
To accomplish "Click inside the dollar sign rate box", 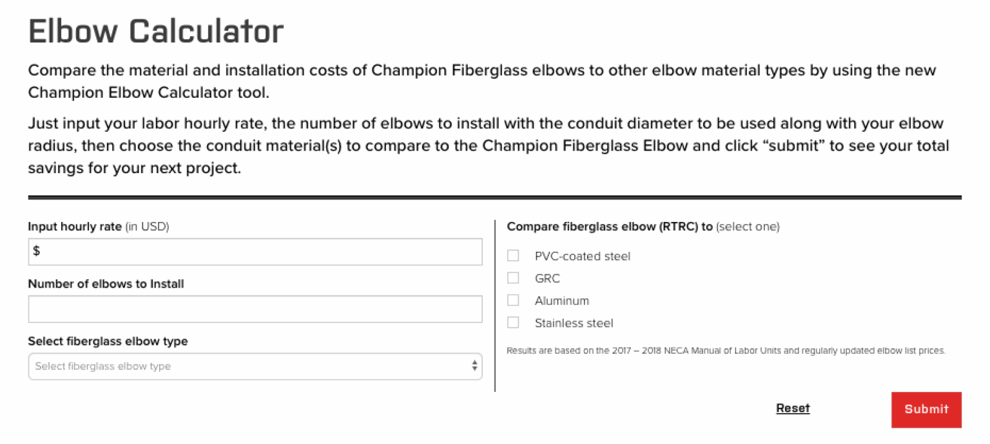I will click(x=255, y=252).
